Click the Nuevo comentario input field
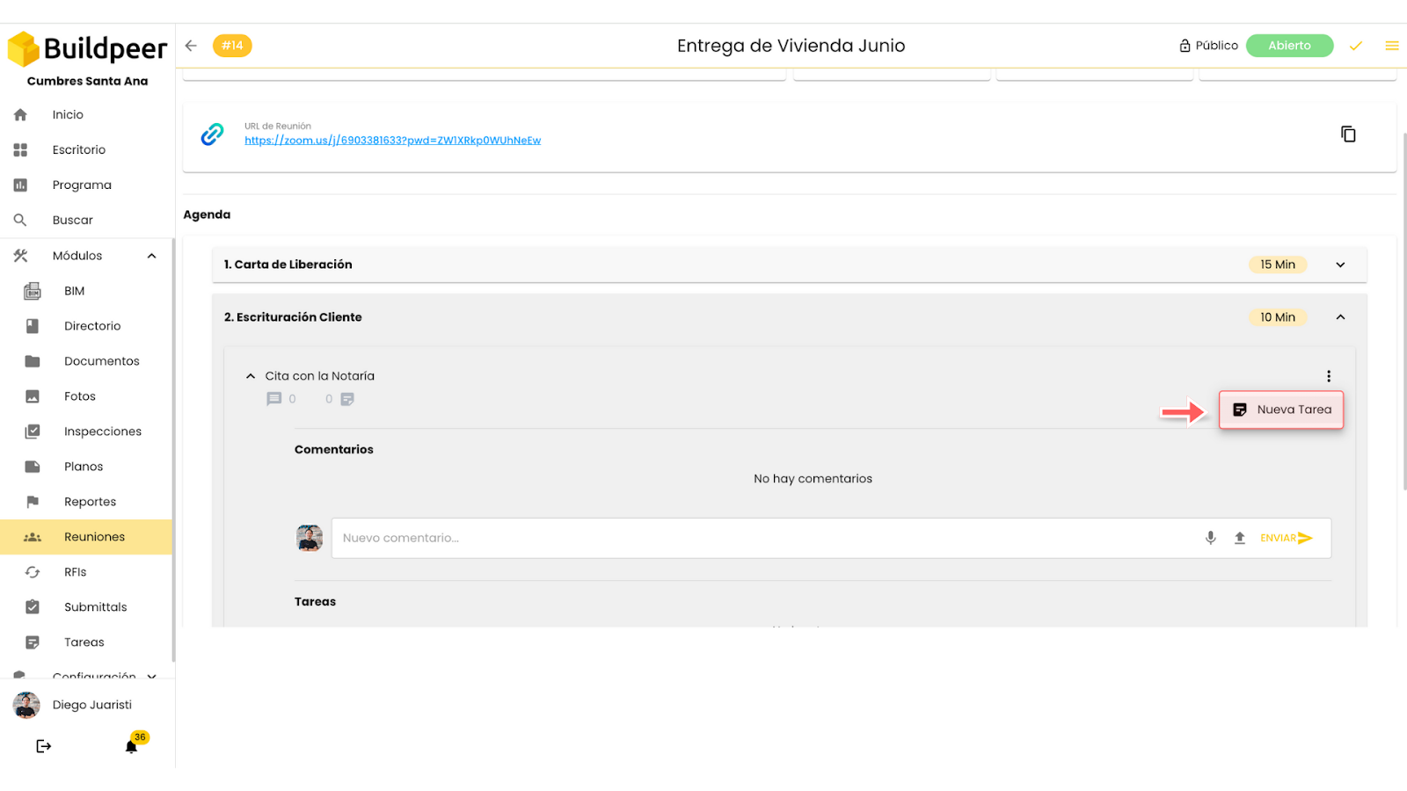The image size is (1407, 791). [765, 538]
